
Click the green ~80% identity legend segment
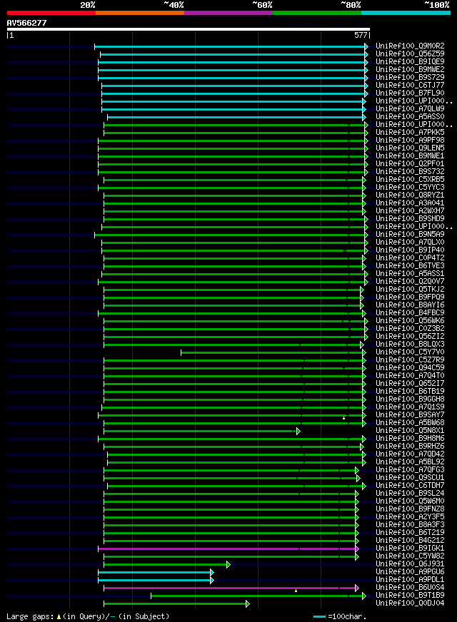coord(317,13)
